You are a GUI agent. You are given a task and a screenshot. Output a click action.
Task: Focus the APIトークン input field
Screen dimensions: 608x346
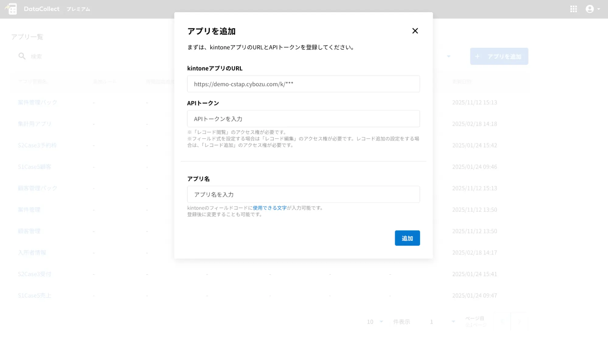303,118
